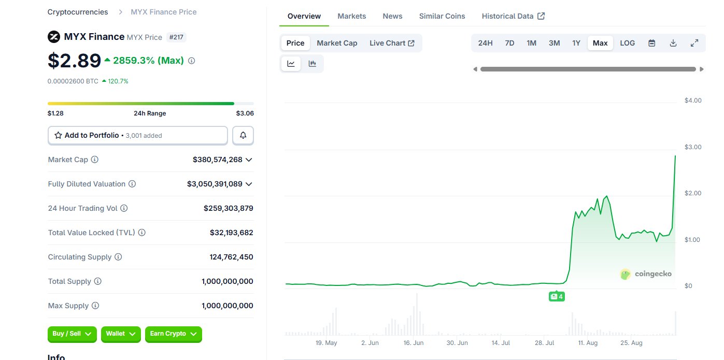Click the news event marker on chart
Viewport: 724px width, 360px height.
click(557, 297)
